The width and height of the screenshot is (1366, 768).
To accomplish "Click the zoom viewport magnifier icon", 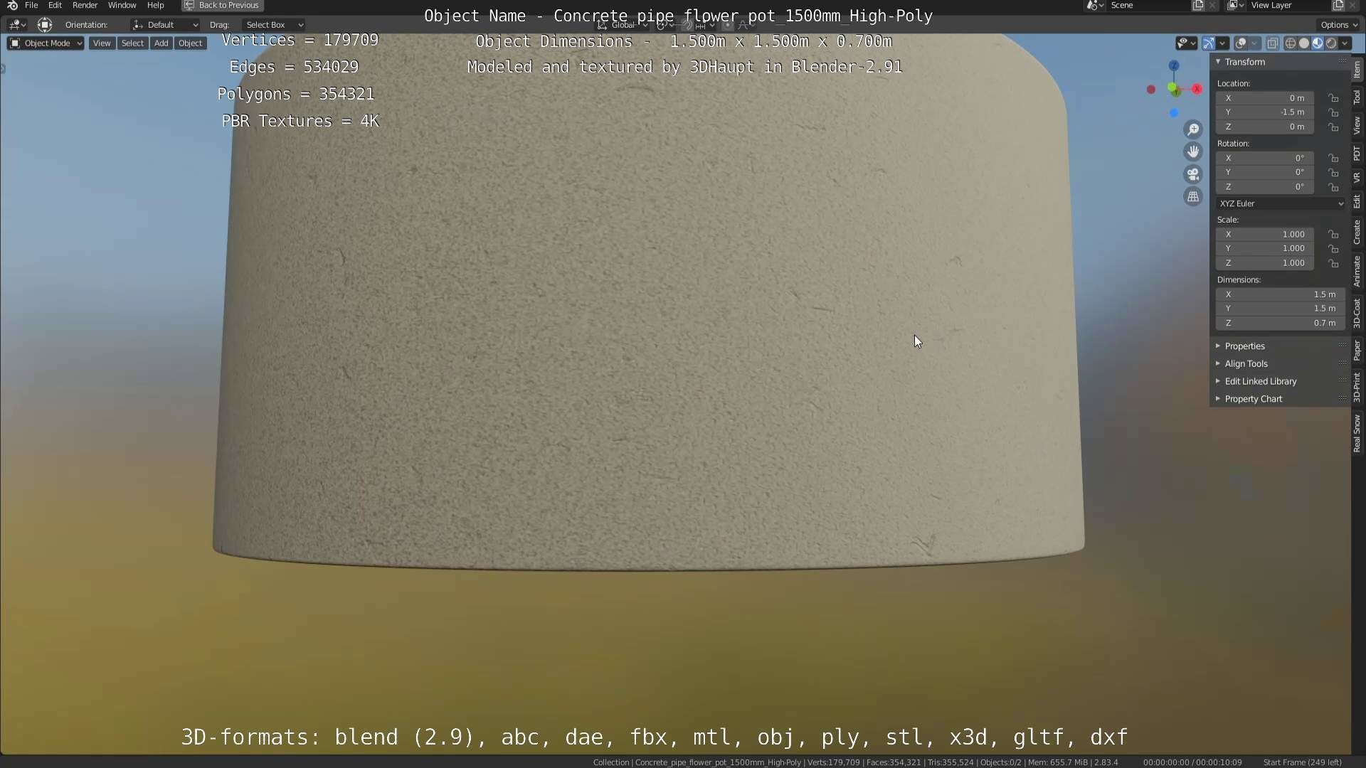I will click(1193, 129).
